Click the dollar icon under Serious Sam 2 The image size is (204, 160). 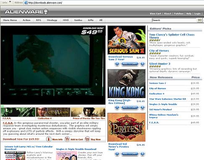[x=142, y=64]
